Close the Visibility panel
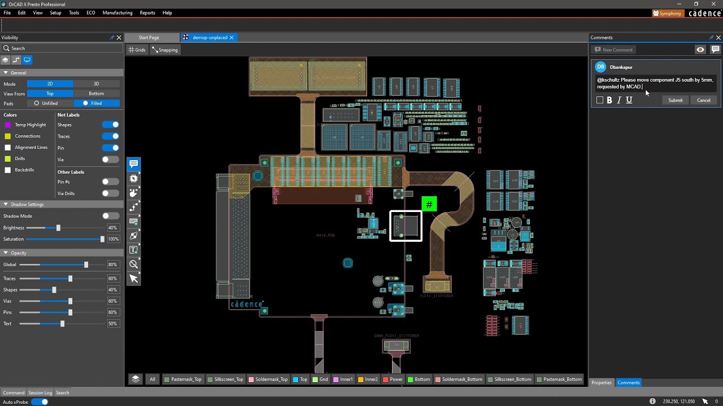This screenshot has width=723, height=406. tap(119, 38)
